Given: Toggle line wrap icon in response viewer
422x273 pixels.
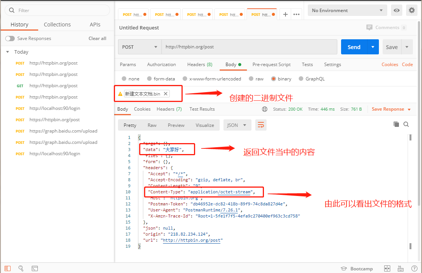Looking at the screenshot, I should [x=261, y=125].
